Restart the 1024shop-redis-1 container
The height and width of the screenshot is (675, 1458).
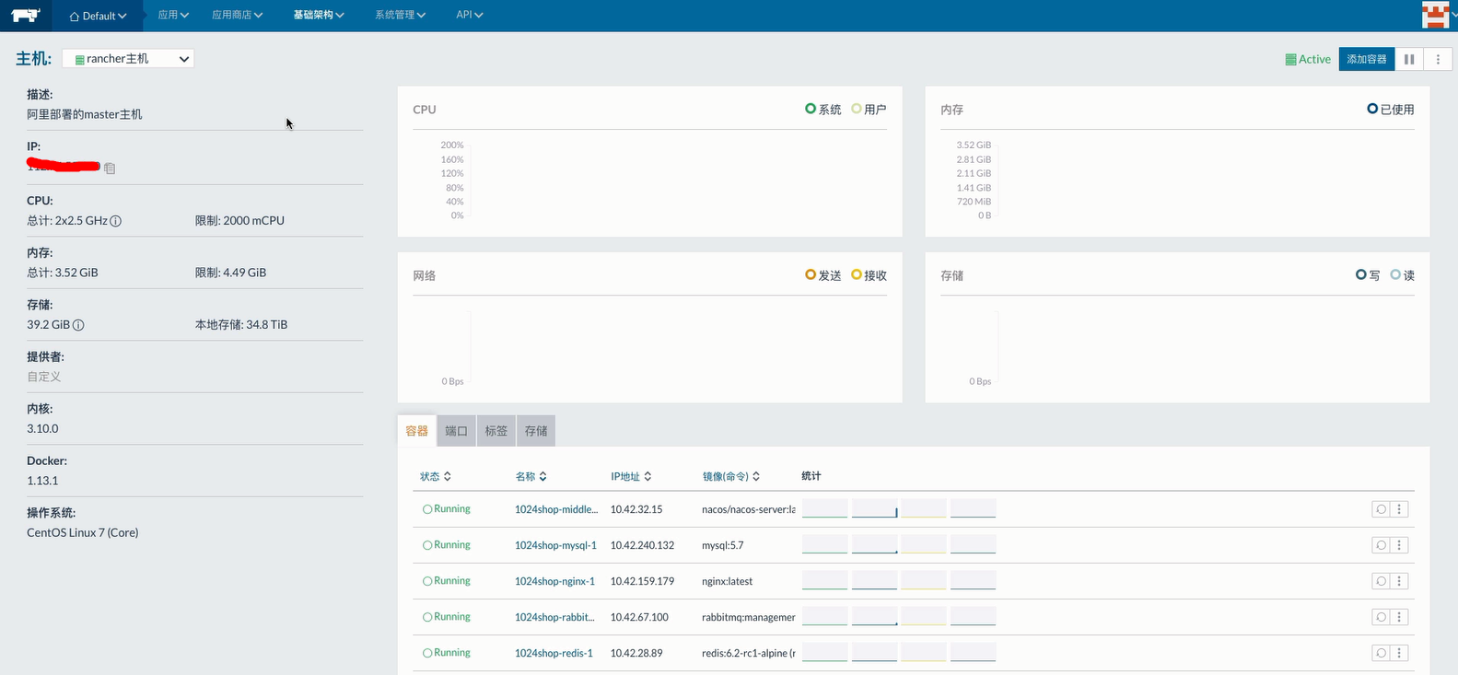(1381, 653)
